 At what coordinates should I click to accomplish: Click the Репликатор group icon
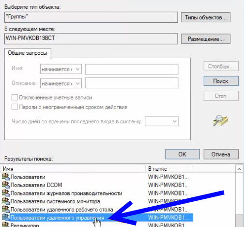click(x=6, y=225)
